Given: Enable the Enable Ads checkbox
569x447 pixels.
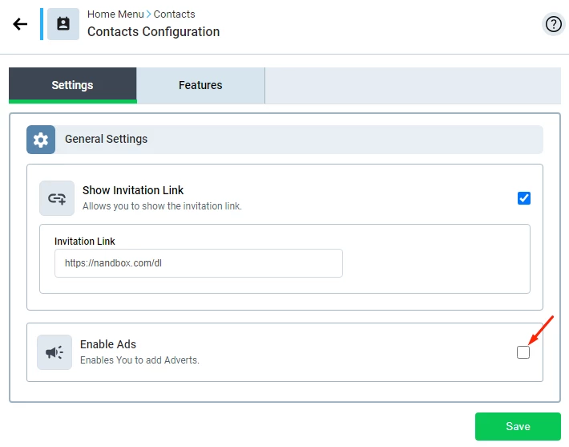Looking at the screenshot, I should [x=523, y=352].
